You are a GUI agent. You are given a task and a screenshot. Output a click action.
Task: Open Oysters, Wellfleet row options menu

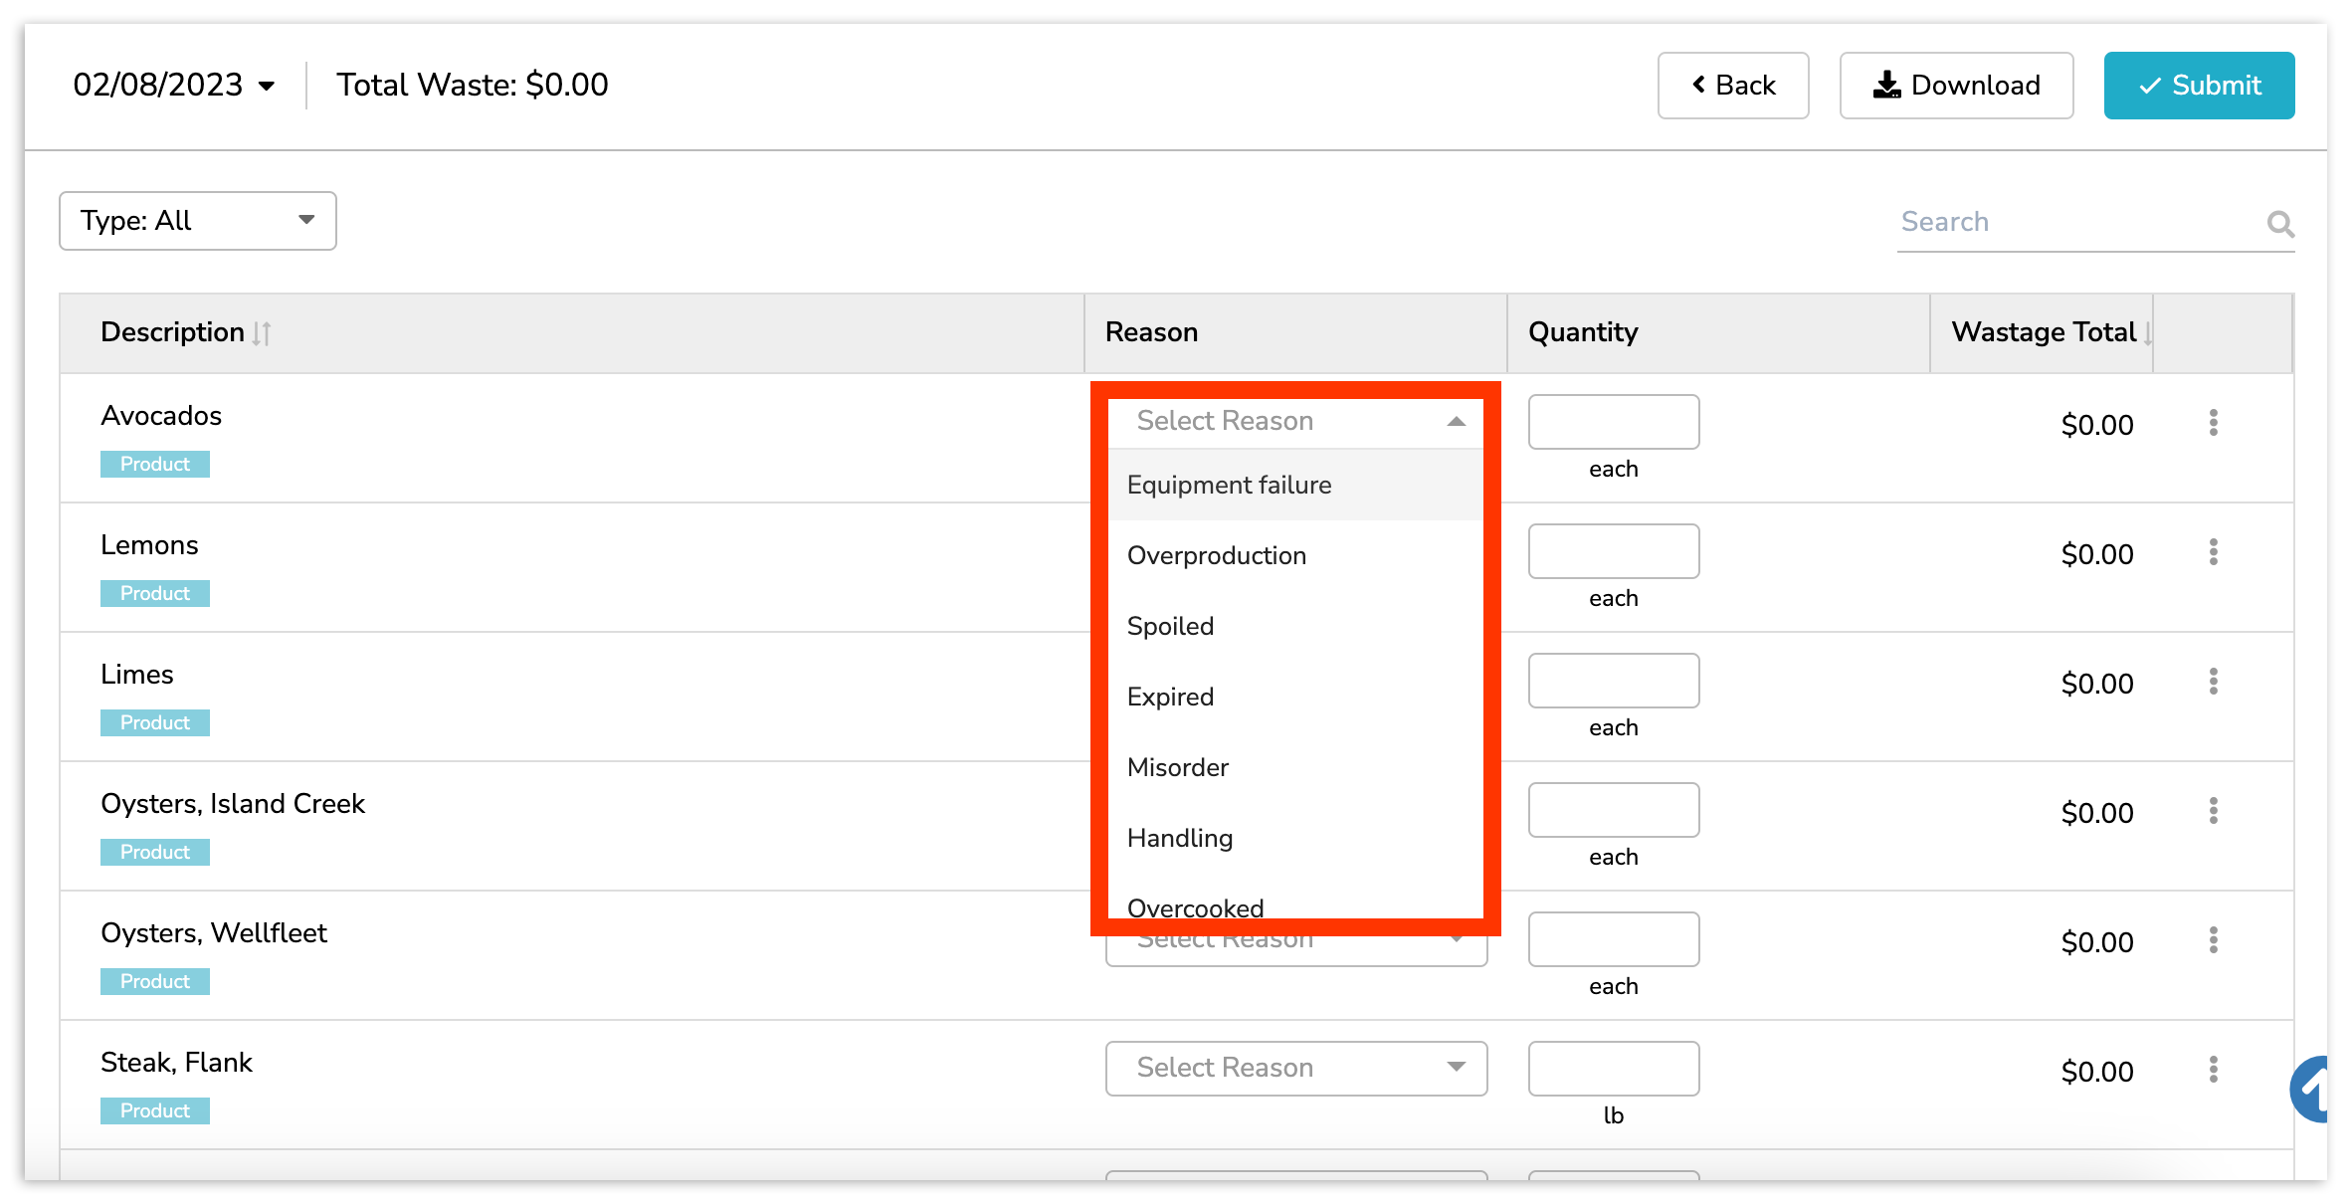(x=2213, y=940)
